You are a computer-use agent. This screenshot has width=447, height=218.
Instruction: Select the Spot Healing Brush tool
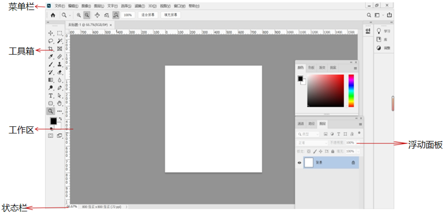pyautogui.click(x=59, y=57)
